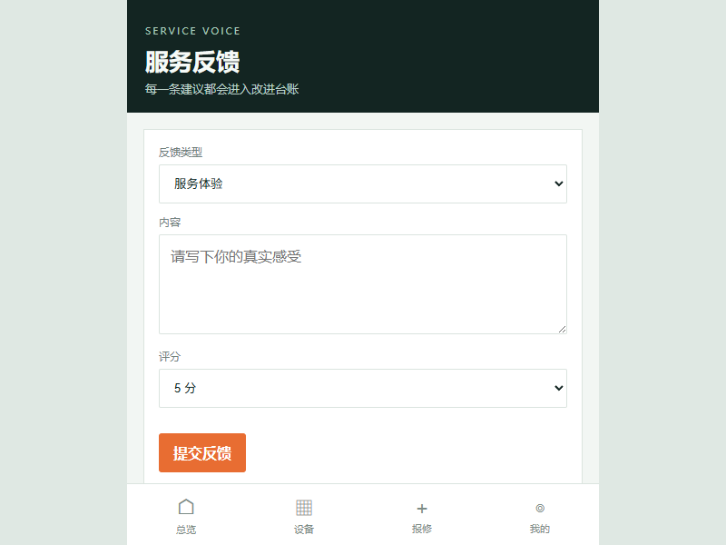The image size is (726, 545).
Task: Click the SERVICE VOICE header caption
Action: 192,31
